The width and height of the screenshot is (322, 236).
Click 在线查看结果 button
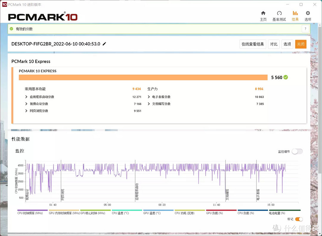pos(253,44)
